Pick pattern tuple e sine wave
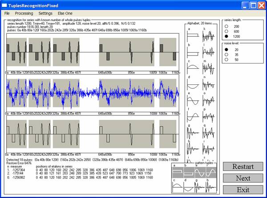This screenshot has width=267, height=198. (200, 173)
